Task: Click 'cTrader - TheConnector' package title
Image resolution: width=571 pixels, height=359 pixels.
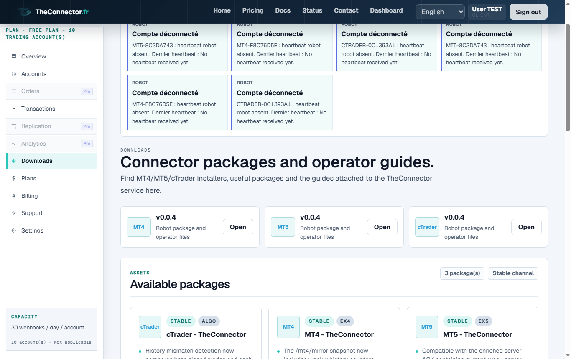Action: click(x=206, y=334)
